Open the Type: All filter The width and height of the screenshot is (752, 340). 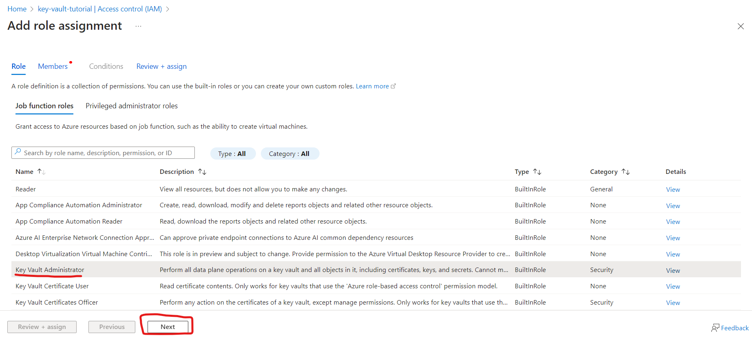tap(233, 154)
